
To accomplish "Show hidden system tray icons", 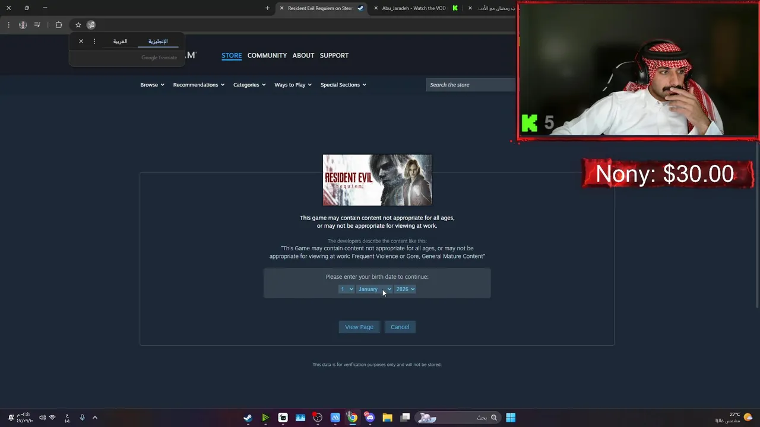I will [x=94, y=418].
